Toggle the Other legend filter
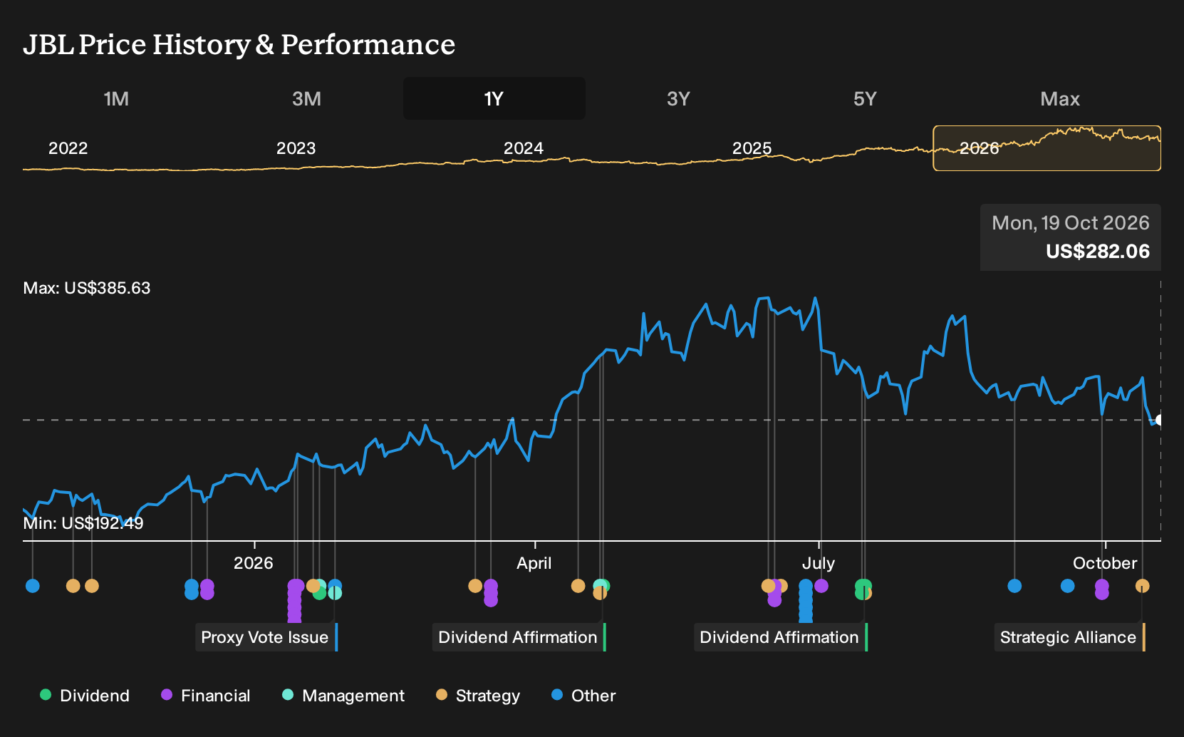 click(583, 696)
